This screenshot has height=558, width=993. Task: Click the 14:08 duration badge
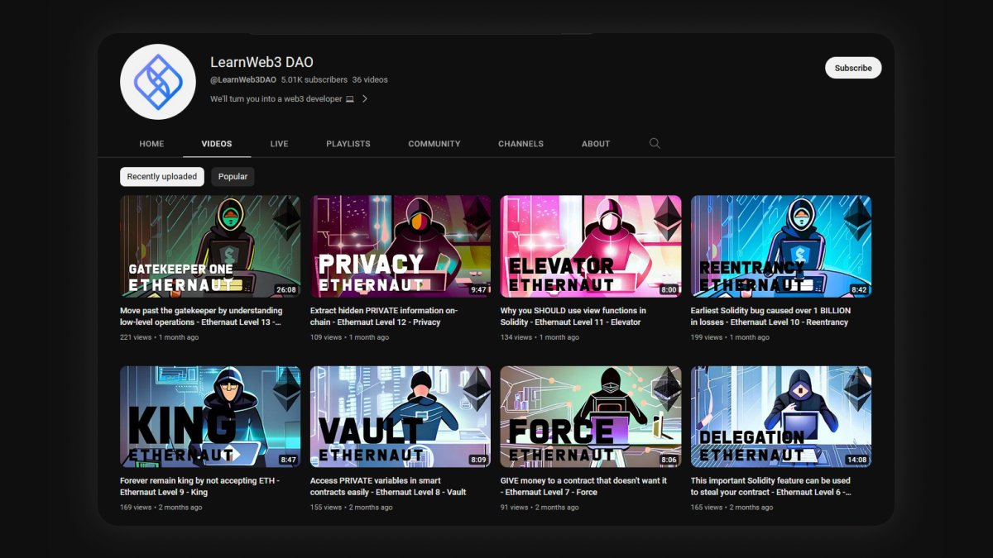pos(856,460)
